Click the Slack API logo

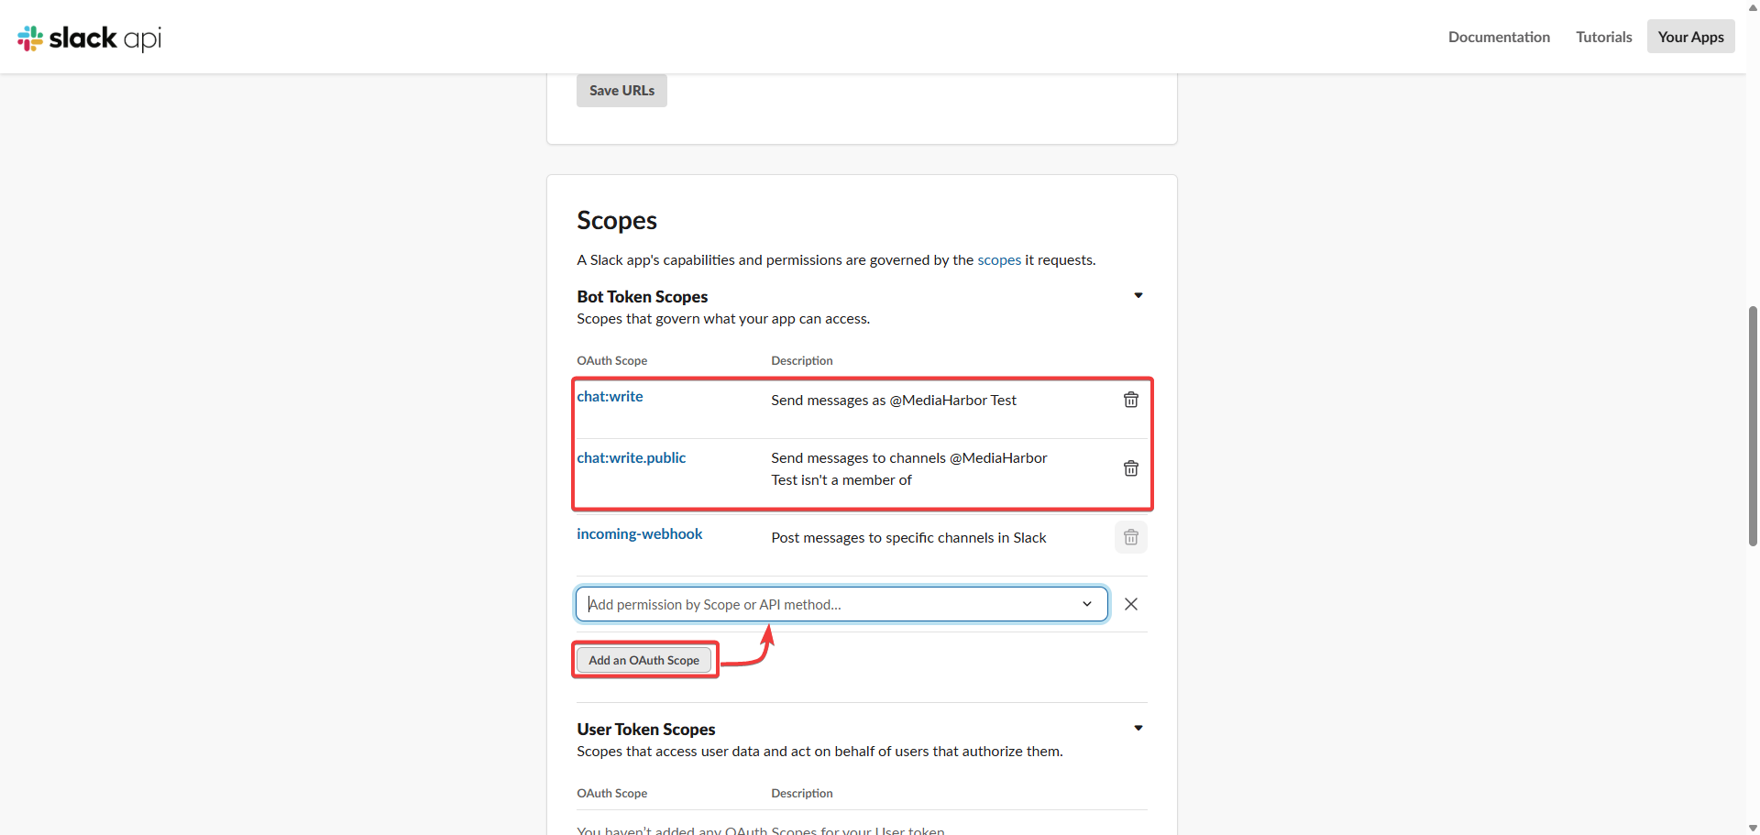point(89,38)
